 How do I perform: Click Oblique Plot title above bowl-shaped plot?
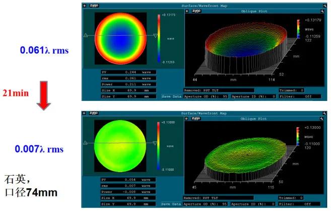254,11
